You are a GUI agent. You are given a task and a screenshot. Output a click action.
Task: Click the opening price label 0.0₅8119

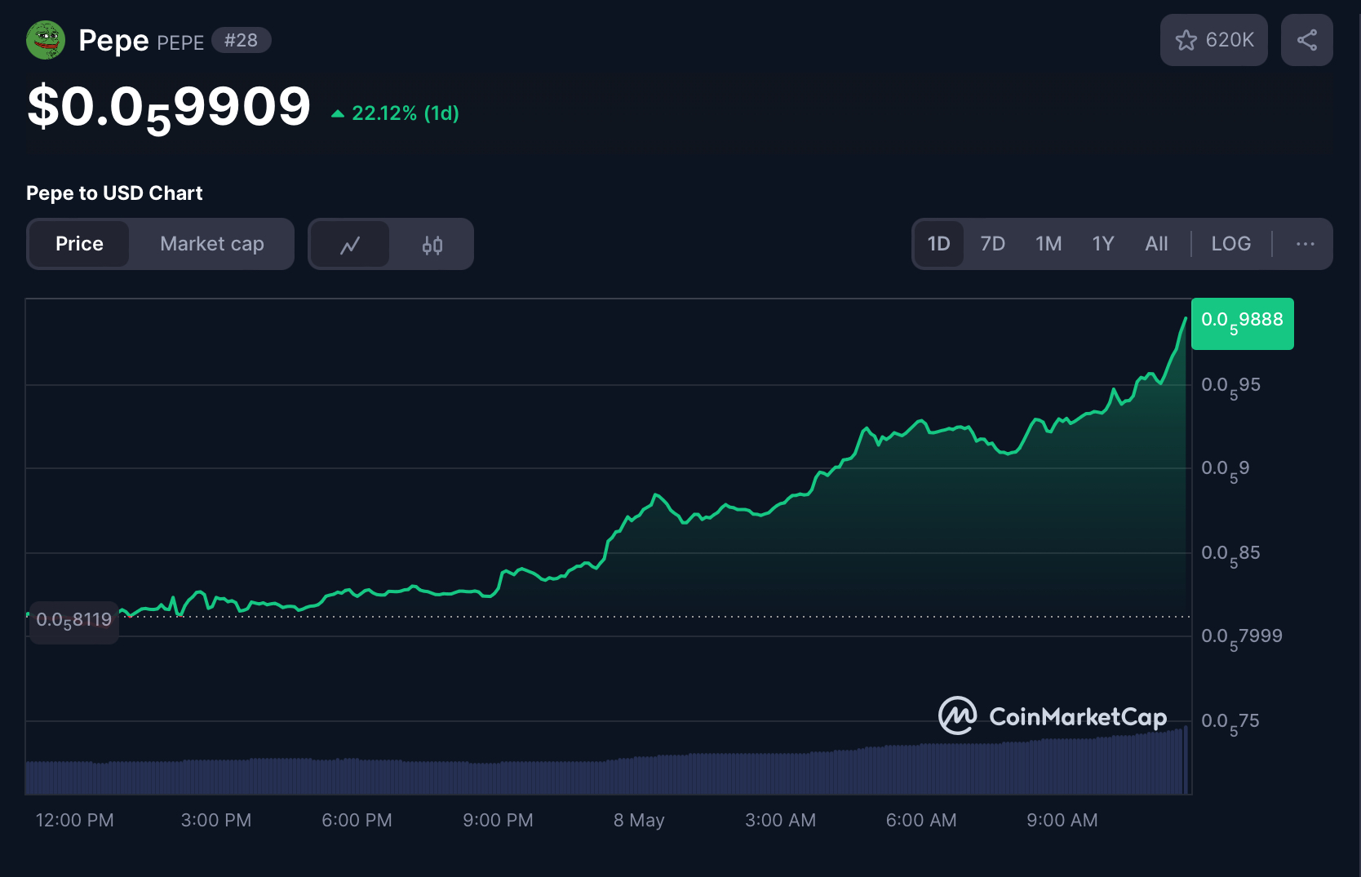tap(73, 622)
